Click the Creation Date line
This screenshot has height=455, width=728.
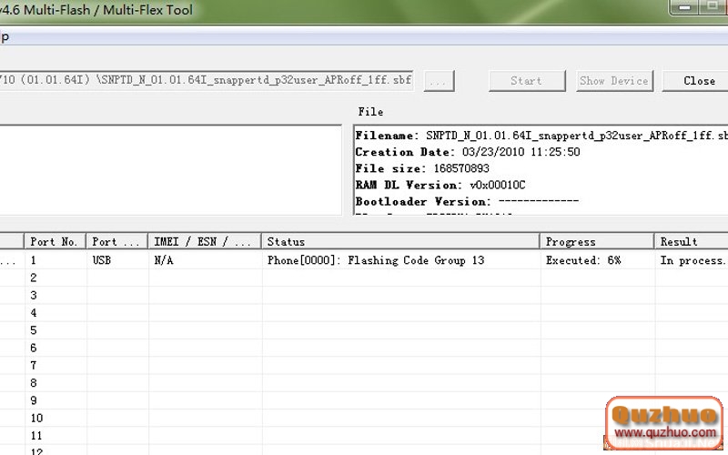point(468,152)
